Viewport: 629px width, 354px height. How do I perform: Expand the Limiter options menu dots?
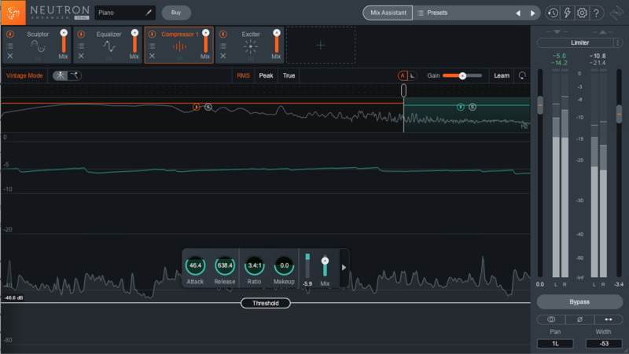616,42
